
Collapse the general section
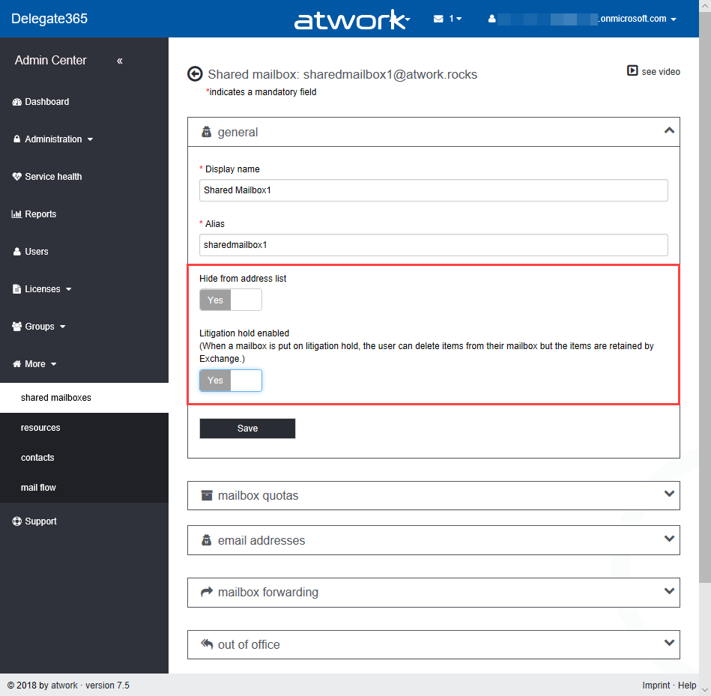pyautogui.click(x=669, y=131)
